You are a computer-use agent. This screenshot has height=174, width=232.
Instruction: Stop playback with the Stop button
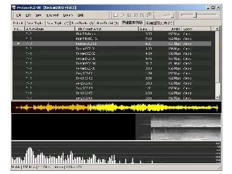(x=116, y=15)
